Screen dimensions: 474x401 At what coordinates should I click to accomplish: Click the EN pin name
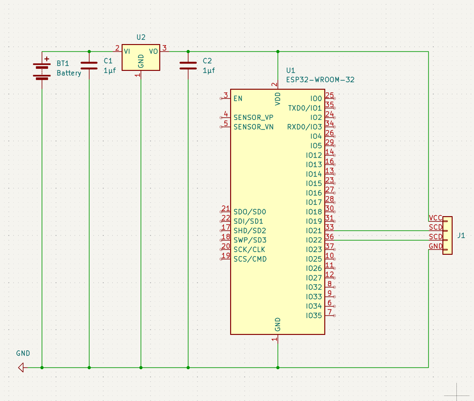click(238, 98)
